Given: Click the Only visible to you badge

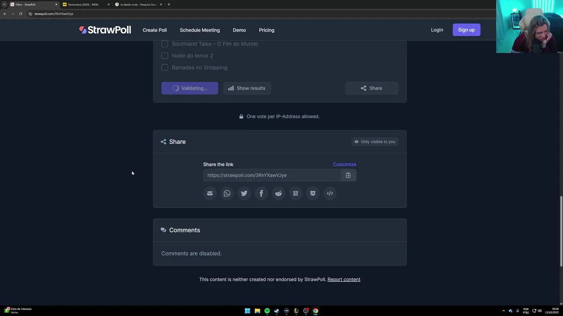Looking at the screenshot, I should pos(375,142).
